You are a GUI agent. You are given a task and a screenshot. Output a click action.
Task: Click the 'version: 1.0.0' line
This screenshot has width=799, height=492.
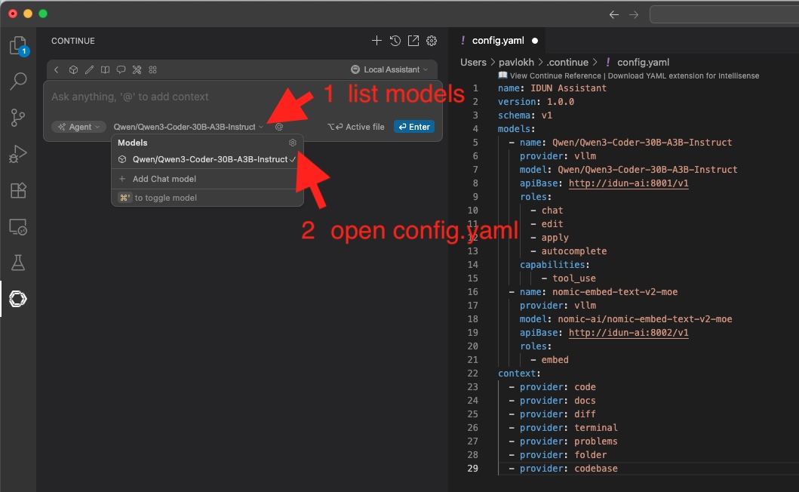536,102
